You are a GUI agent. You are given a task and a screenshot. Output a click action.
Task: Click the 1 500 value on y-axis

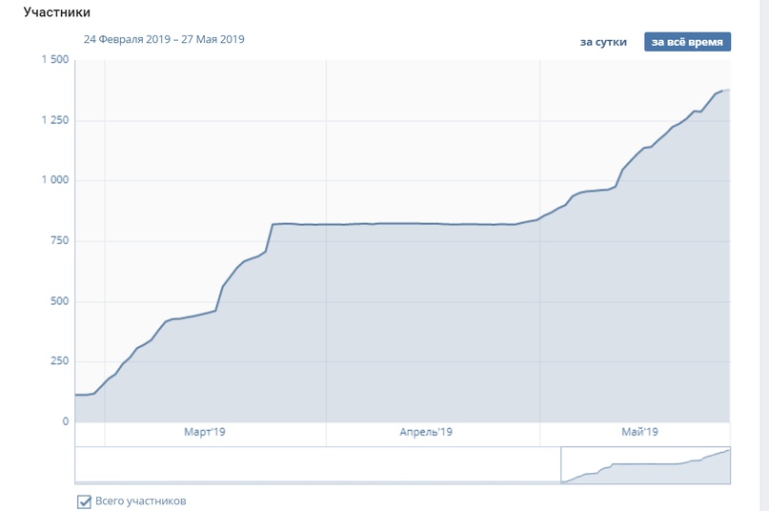55,60
